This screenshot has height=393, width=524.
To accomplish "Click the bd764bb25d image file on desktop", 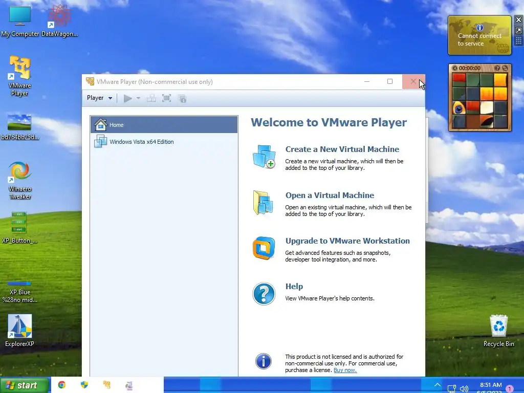I will pos(20,127).
